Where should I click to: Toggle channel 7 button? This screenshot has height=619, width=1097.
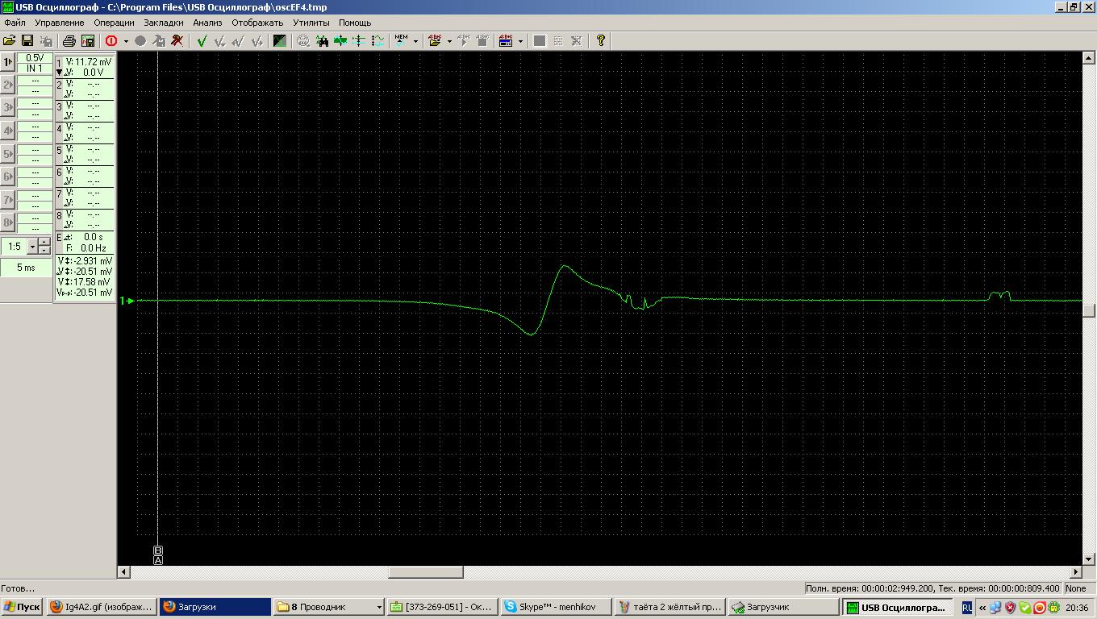8,200
